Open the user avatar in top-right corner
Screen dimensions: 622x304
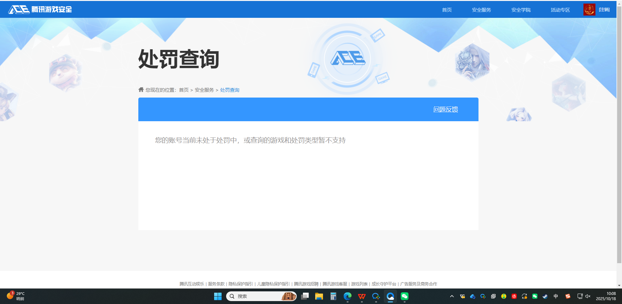tap(589, 9)
